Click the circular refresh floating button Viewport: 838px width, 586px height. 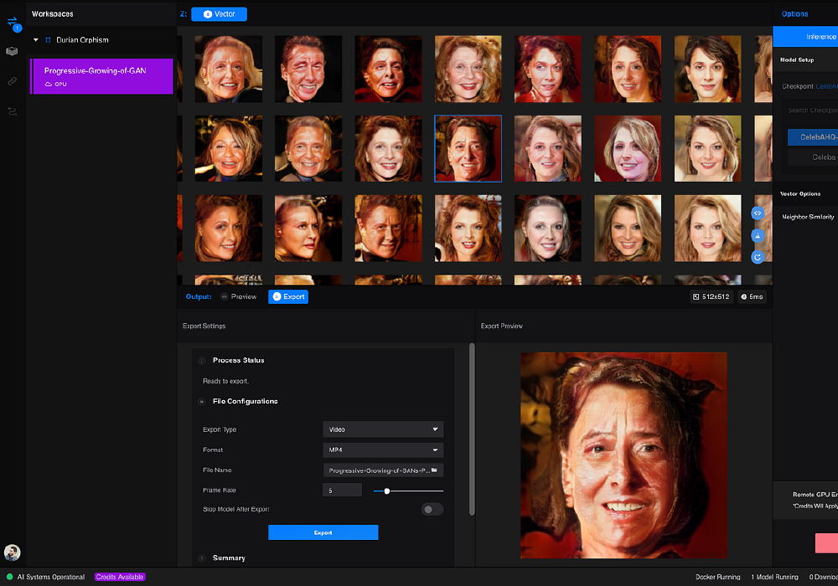pyautogui.click(x=758, y=257)
